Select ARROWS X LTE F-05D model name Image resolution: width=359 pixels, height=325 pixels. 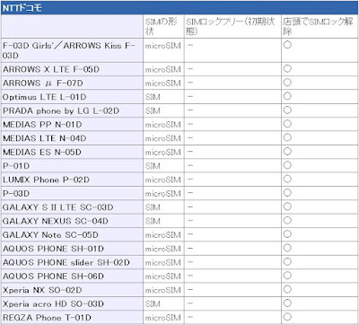coord(51,69)
